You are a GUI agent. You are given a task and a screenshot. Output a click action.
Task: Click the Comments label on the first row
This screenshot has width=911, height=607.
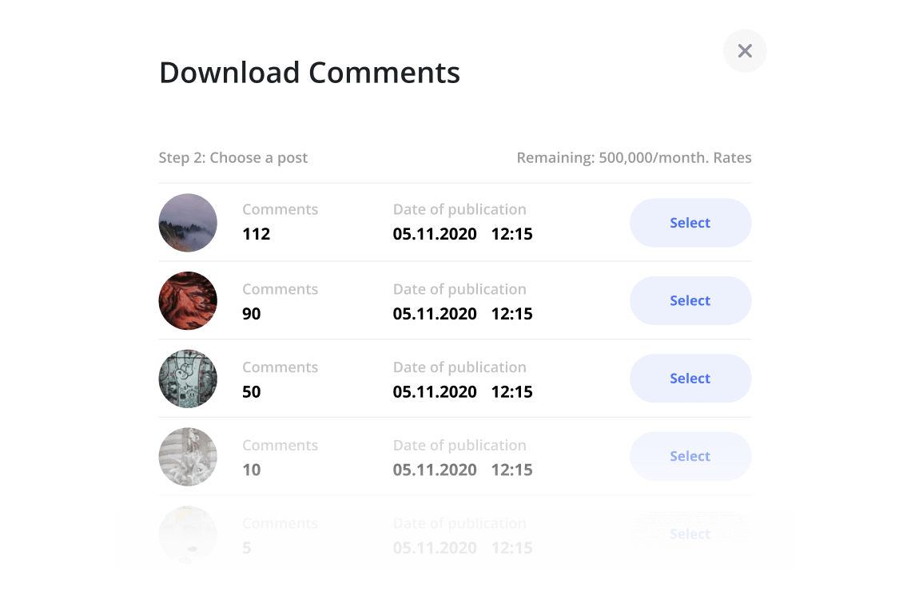click(280, 208)
